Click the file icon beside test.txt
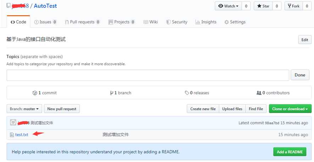The height and width of the screenshot is (162, 314). tap(12, 135)
